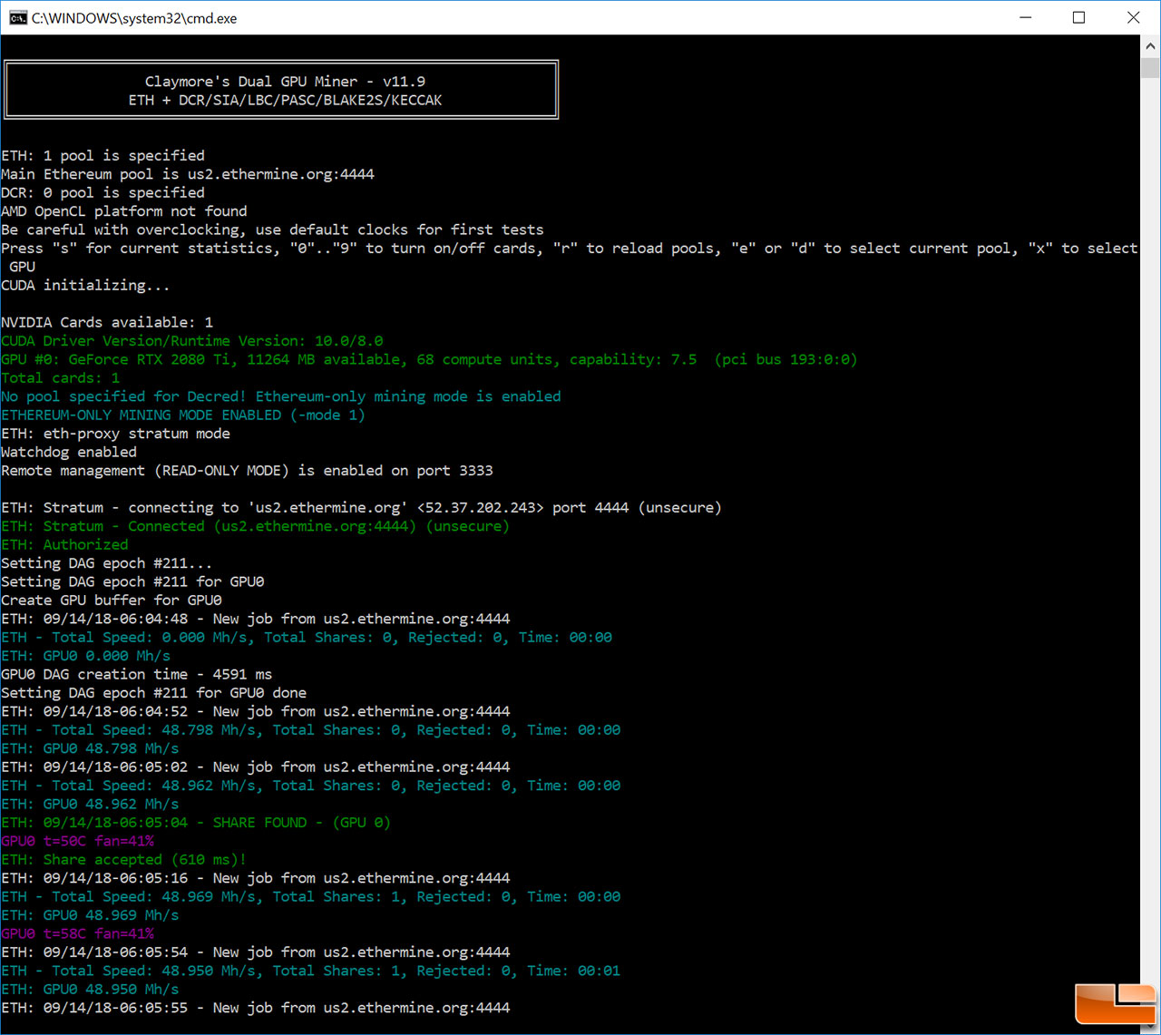Select "ETH: eth-proxy stratum mode"
The width and height of the screenshot is (1161, 1035).
(116, 434)
